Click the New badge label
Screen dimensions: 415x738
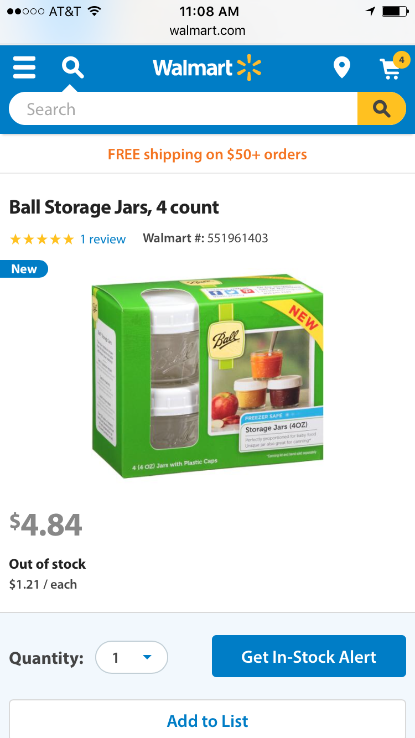pyautogui.click(x=24, y=269)
